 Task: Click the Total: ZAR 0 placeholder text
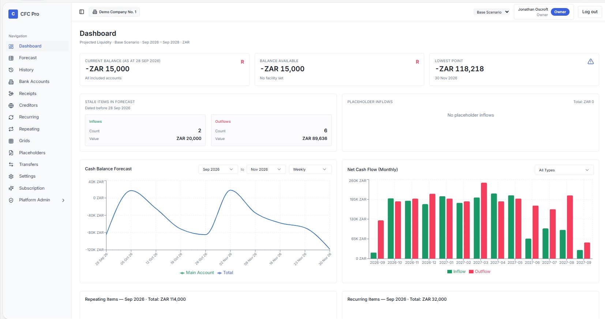click(583, 102)
